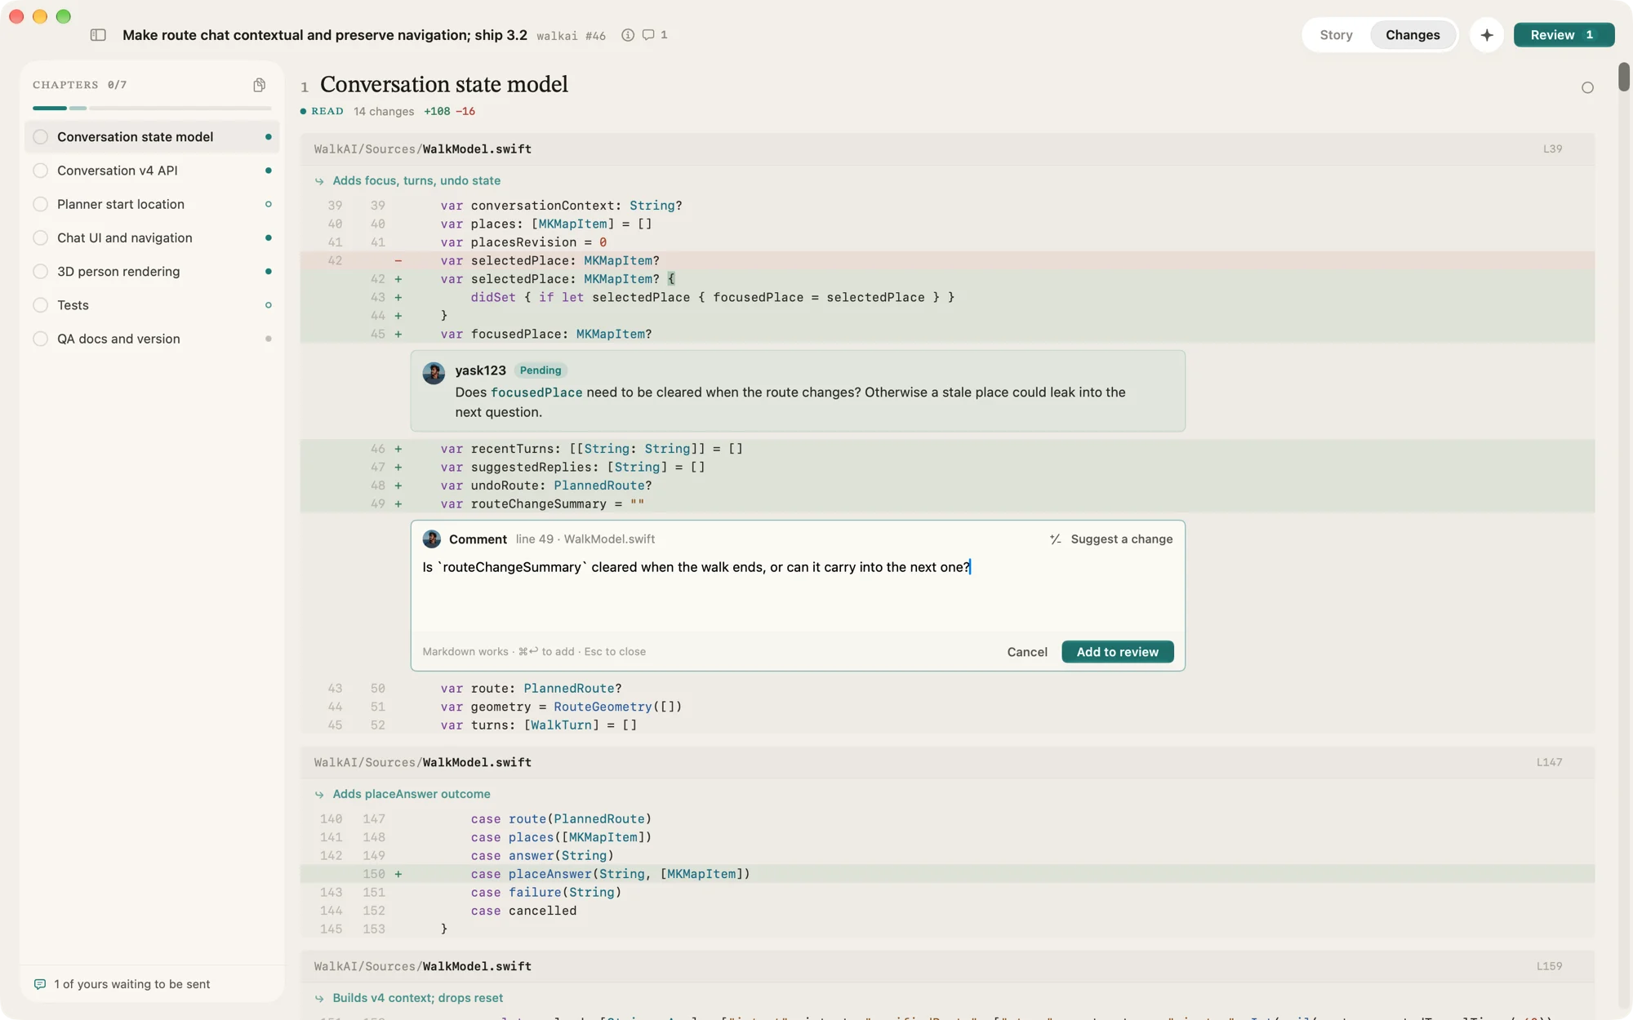Select the Changes tab

click(x=1413, y=35)
